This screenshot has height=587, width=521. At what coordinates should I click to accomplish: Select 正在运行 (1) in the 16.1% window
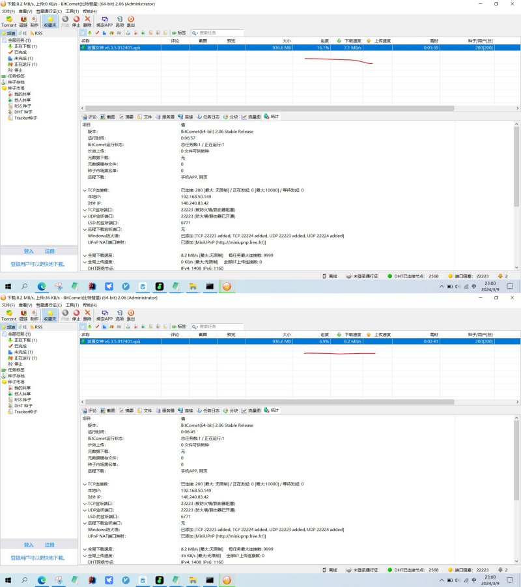pos(22,64)
